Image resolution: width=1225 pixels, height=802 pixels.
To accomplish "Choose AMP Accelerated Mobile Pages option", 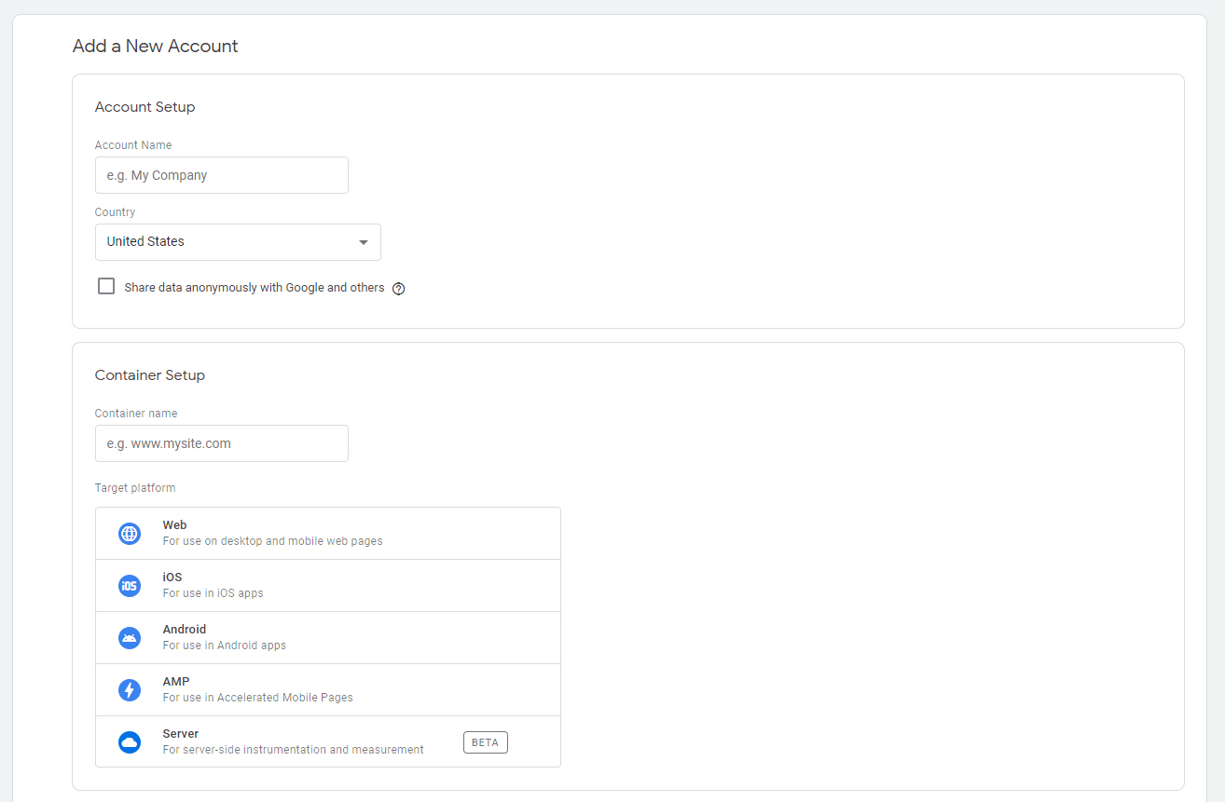I will (328, 689).
